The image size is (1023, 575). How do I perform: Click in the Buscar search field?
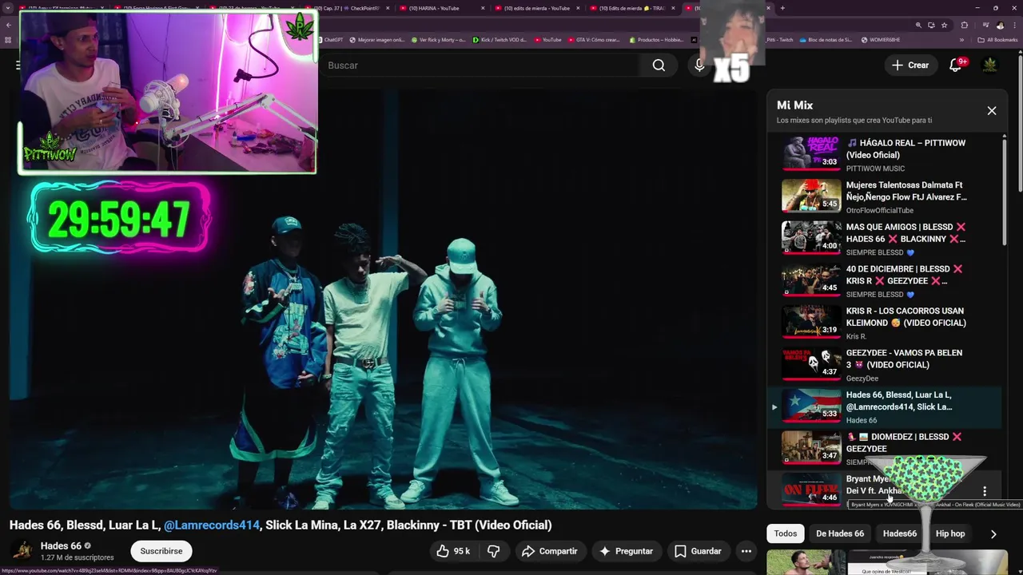pos(480,65)
